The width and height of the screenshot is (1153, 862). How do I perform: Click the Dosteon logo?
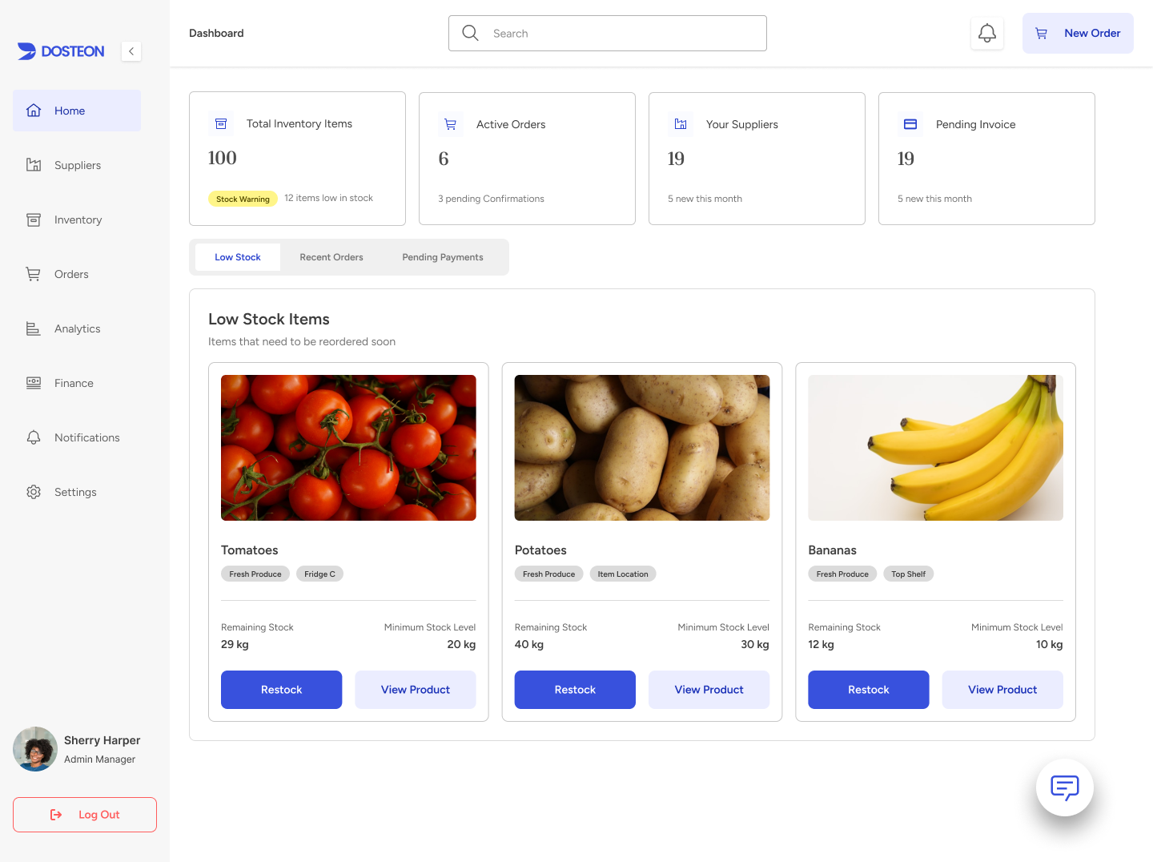[x=60, y=50]
